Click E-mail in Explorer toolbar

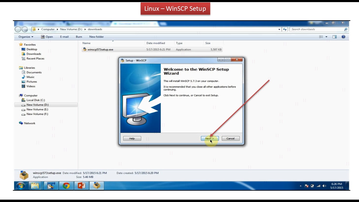(64, 37)
